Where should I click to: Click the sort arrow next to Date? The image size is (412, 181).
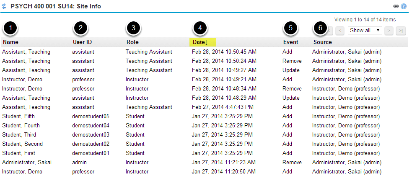click(206, 43)
